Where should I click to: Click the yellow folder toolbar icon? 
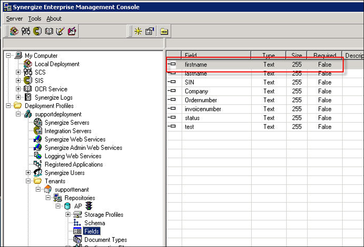pyautogui.click(x=164, y=31)
